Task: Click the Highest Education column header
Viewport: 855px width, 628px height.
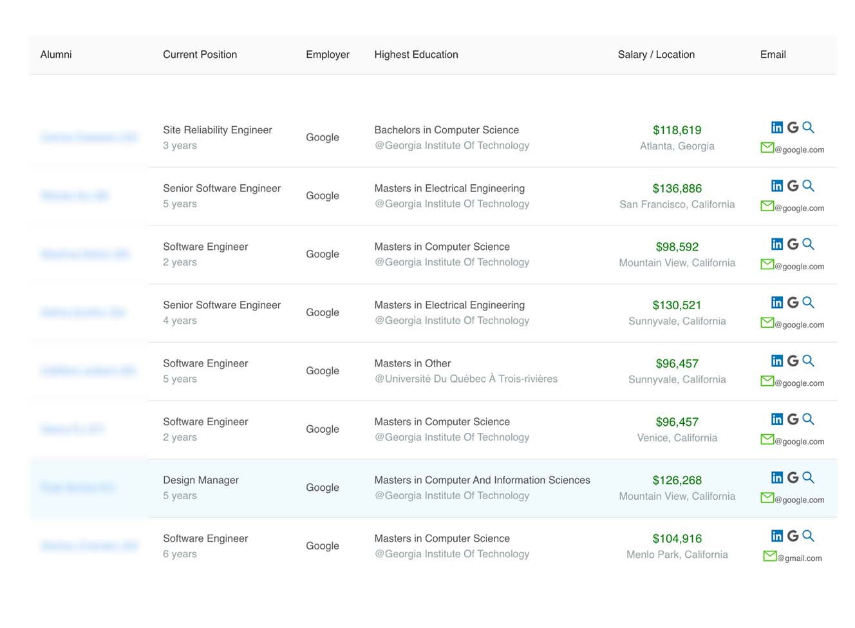Action: (416, 55)
